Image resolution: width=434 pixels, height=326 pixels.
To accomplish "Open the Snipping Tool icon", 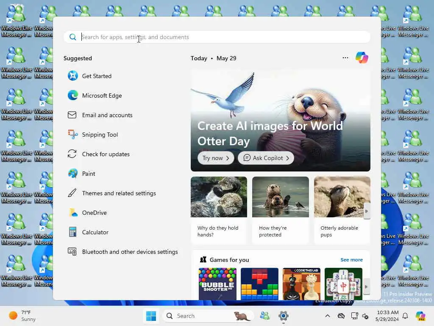I will [73, 135].
